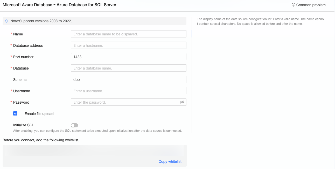The width and height of the screenshot is (335, 169).
Task: Click the Copy whitelist link
Action: (170, 162)
